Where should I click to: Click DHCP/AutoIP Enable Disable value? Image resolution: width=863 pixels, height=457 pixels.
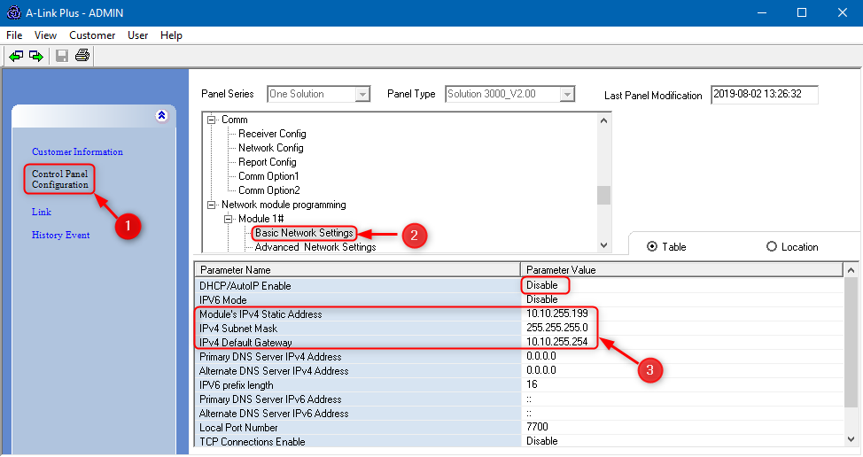pyautogui.click(x=541, y=285)
